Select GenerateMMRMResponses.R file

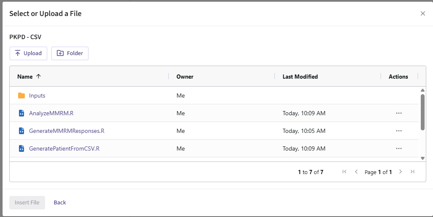67,131
